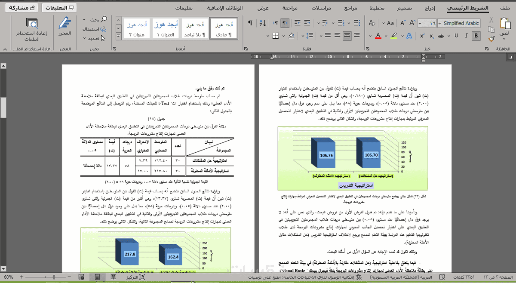The width and height of the screenshot is (516, 283).
Task: Open the highlight color dropdown arrow
Action: [386, 36]
